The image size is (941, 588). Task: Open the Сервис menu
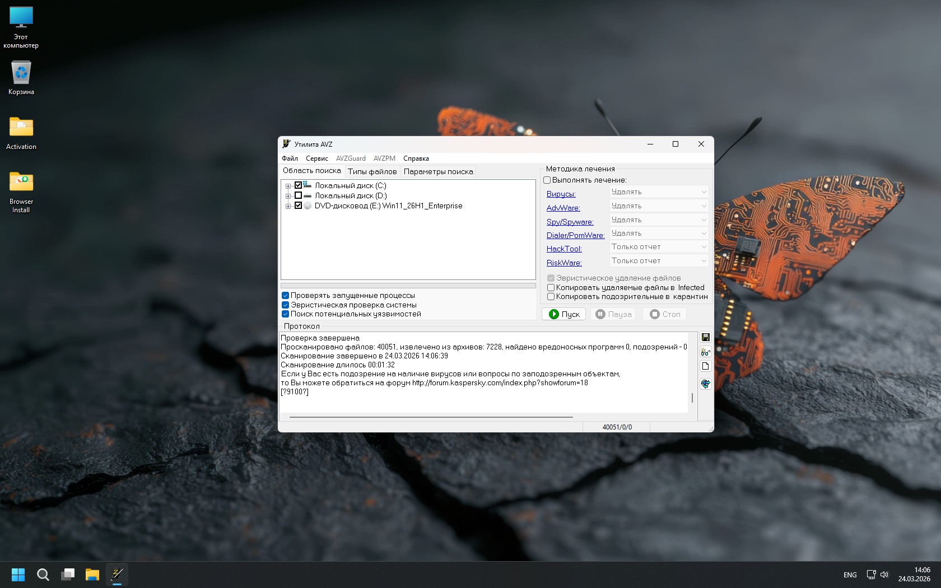[x=316, y=158]
